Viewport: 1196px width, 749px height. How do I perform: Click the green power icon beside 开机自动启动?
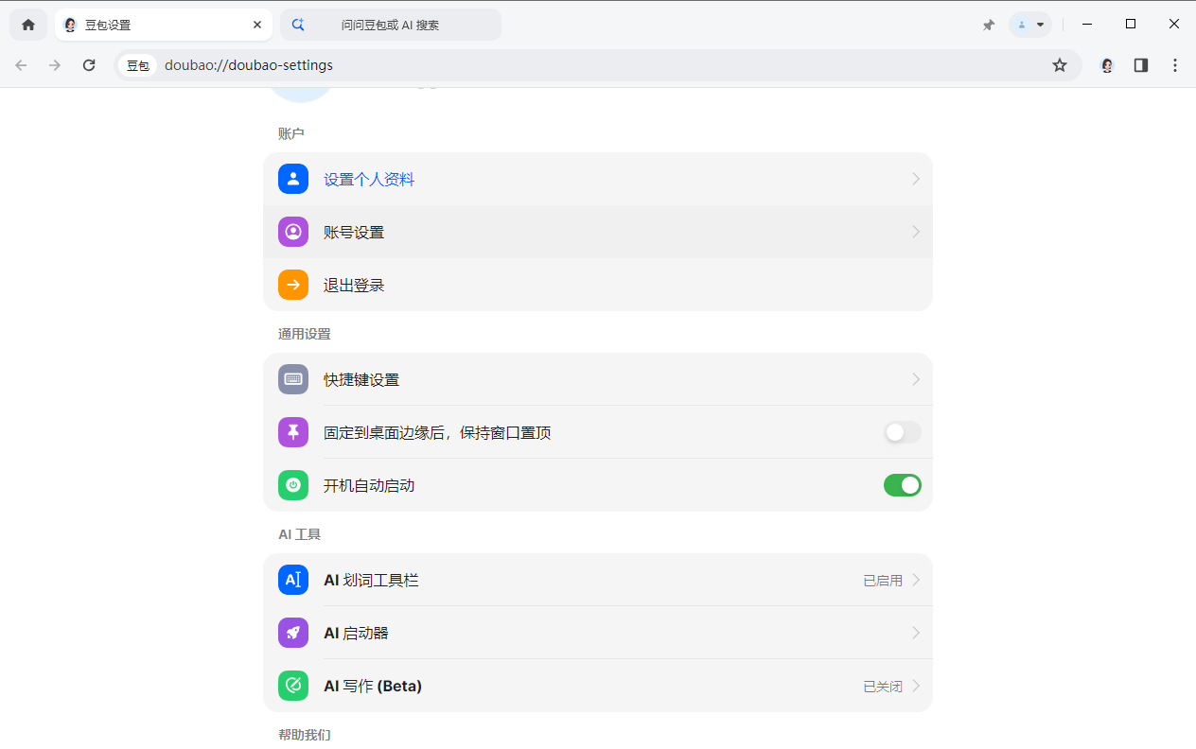(x=293, y=484)
